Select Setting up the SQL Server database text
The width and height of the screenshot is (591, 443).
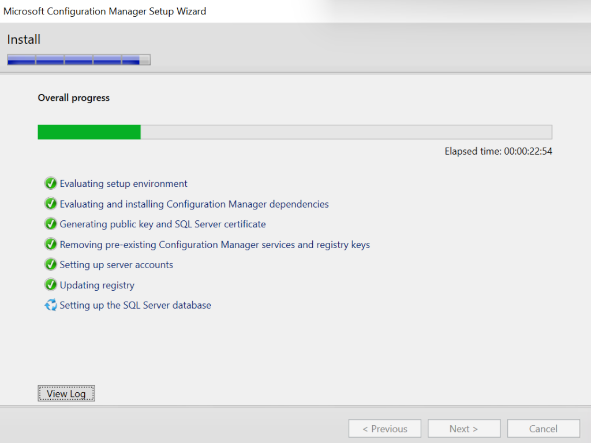[x=135, y=305]
